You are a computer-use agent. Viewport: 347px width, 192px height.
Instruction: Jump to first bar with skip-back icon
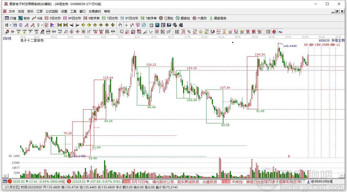(60, 25)
